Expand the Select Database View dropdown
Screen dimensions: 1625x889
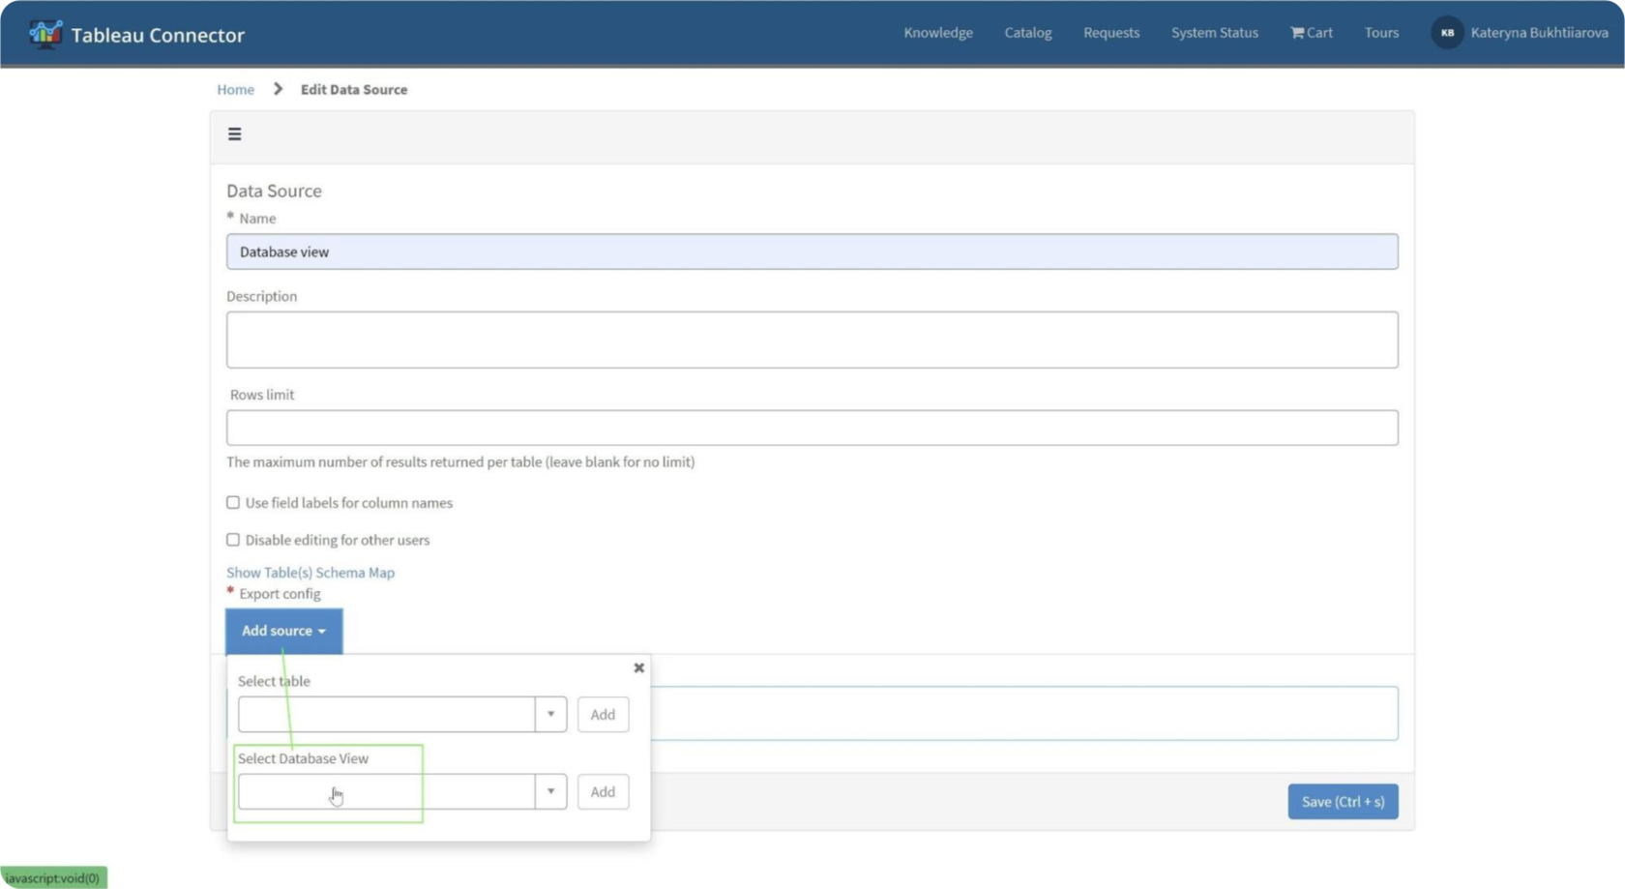(x=550, y=791)
